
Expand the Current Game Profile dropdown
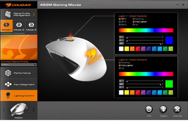[35, 65]
